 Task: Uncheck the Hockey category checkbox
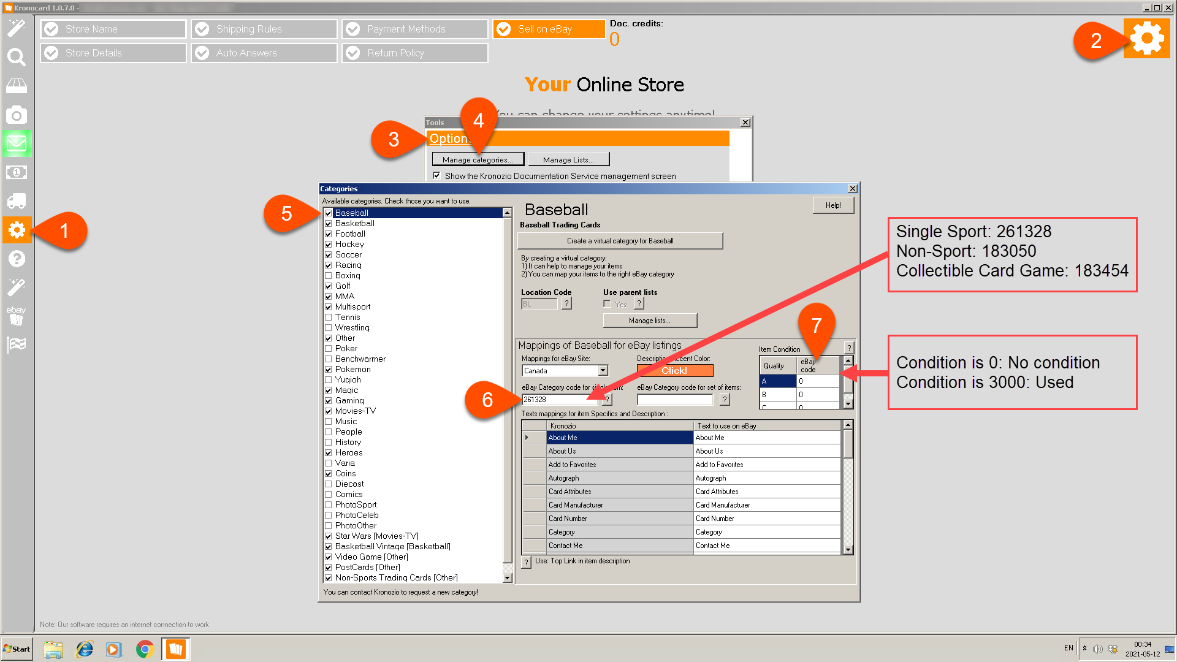point(329,245)
